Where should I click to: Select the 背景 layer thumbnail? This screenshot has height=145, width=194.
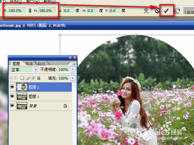(x=22, y=106)
